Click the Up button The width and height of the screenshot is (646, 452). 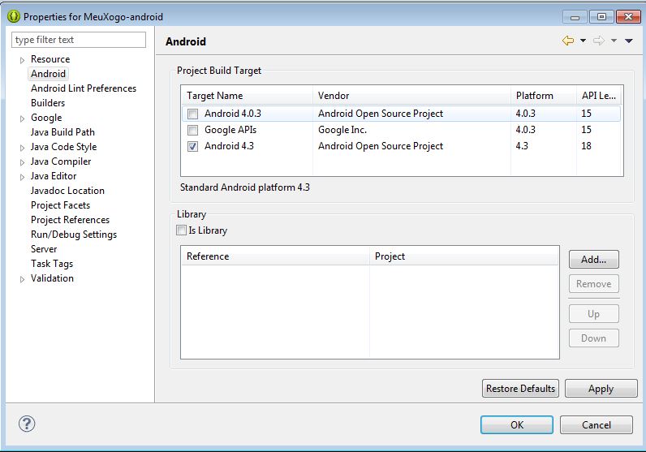(x=594, y=314)
